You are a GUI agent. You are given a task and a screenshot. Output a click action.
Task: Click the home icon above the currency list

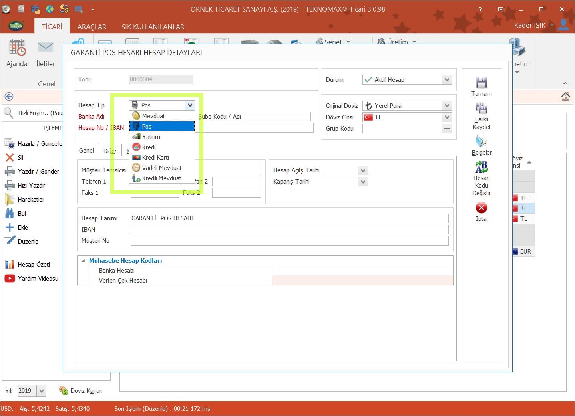[565, 96]
